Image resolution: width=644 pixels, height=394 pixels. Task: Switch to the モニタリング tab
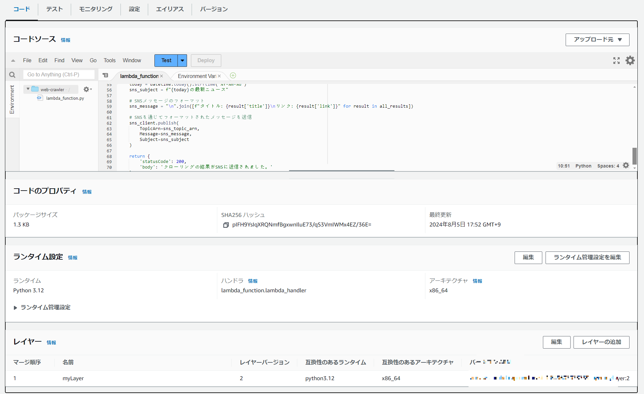[95, 9]
